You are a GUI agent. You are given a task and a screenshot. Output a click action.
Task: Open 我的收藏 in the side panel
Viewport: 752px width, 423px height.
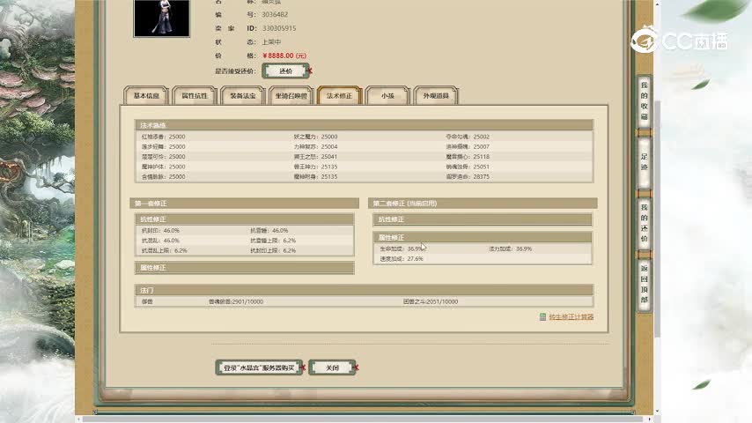pyautogui.click(x=645, y=100)
